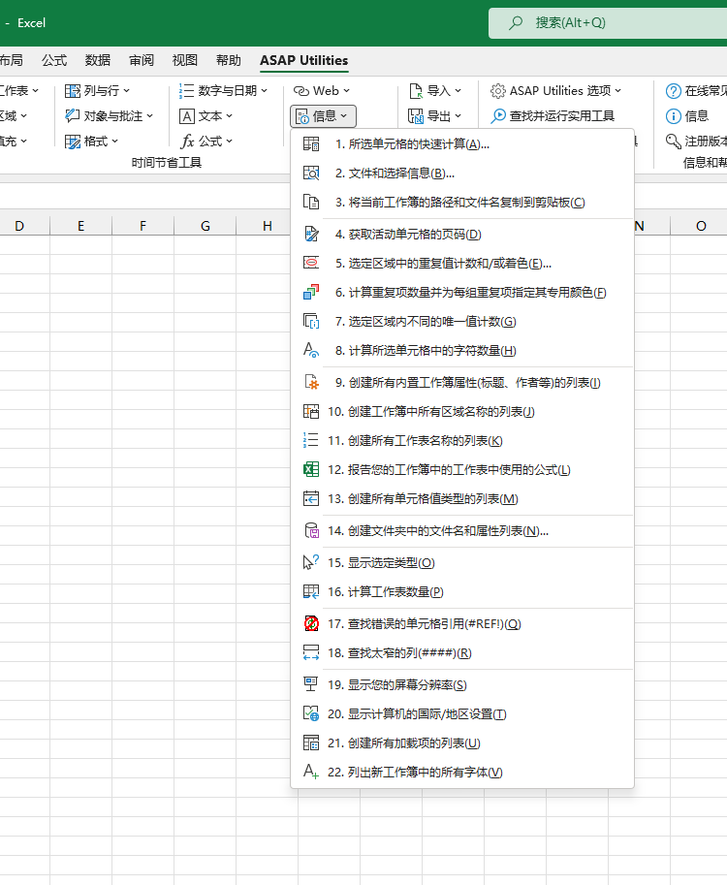Select 创建所有工作表名称的列表 menu item
This screenshot has width=727, height=885.
pos(462,441)
